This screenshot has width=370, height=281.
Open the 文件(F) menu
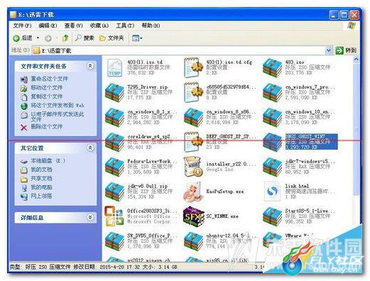click(22, 26)
